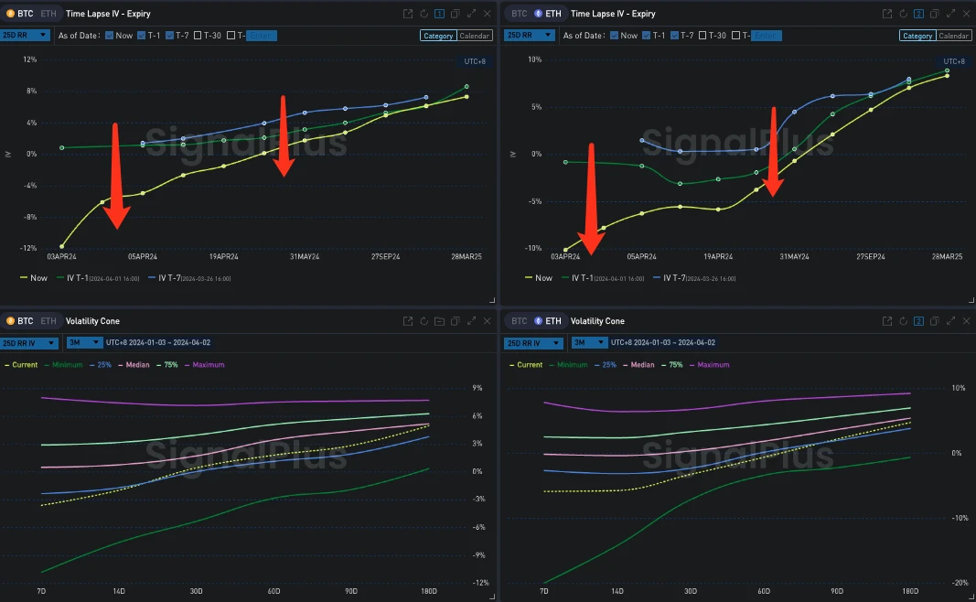Viewport: 976px width, 602px height.
Task: Select Calendar view in BTC Time Lapse panel
Action: point(475,36)
